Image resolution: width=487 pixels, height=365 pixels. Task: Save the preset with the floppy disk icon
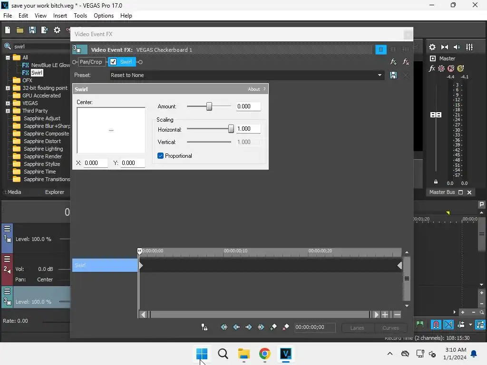point(393,75)
